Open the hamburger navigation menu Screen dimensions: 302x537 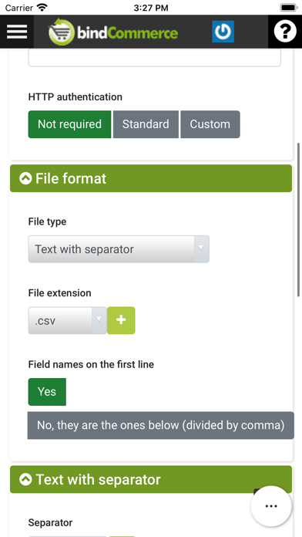(17, 32)
